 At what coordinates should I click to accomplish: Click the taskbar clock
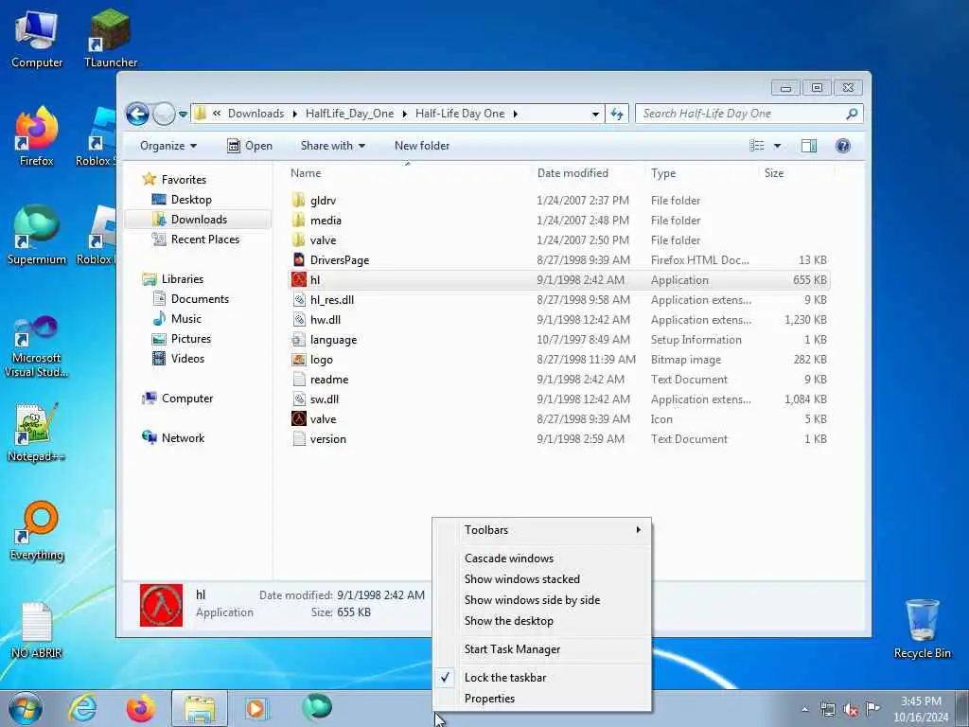pyautogui.click(x=920, y=709)
